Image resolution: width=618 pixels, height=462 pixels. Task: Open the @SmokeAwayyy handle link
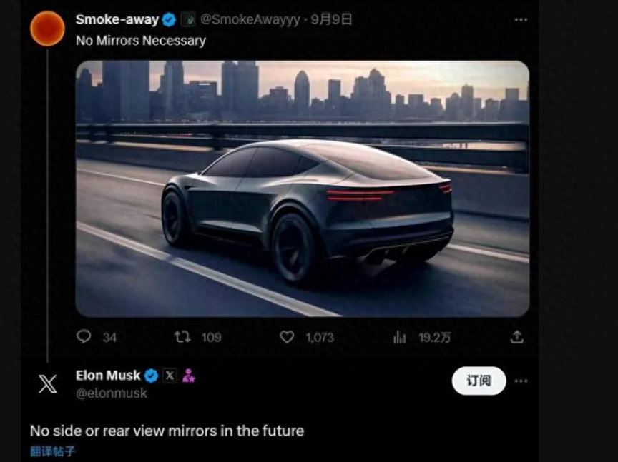[250, 20]
